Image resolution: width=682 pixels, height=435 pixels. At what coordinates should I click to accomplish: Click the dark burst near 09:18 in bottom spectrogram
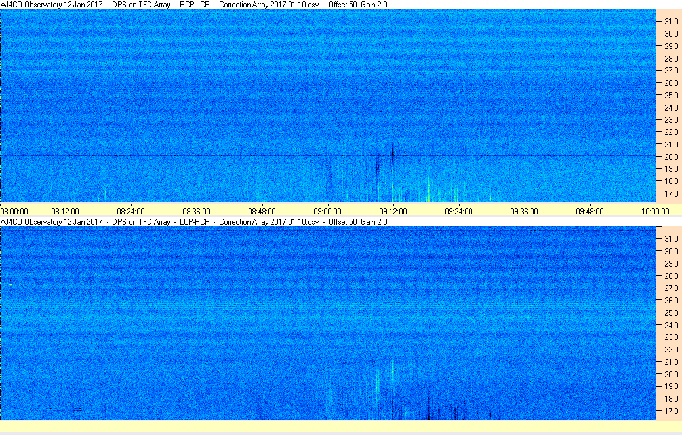pos(428,404)
